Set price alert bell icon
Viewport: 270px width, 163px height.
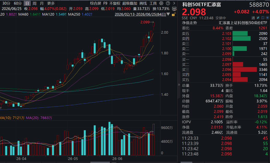[x=263, y=18]
